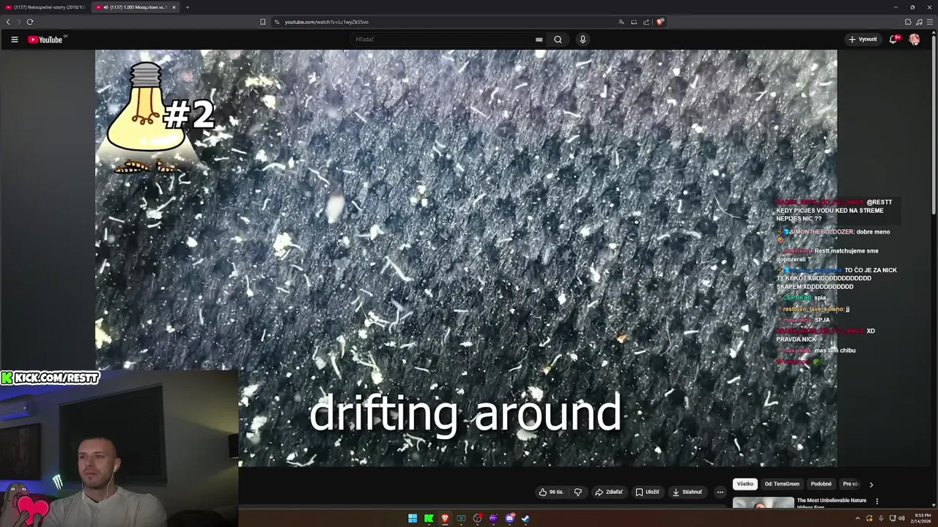
Task: Bookmark this page using the bookmark icon
Action: pos(262,22)
